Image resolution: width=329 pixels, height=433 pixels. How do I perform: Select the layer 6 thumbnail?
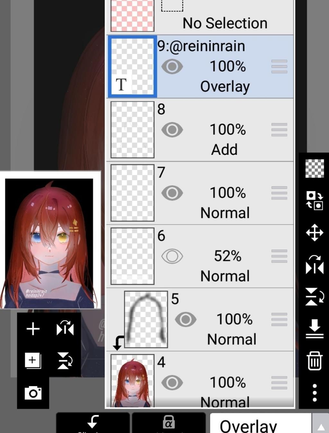pyautogui.click(x=132, y=256)
